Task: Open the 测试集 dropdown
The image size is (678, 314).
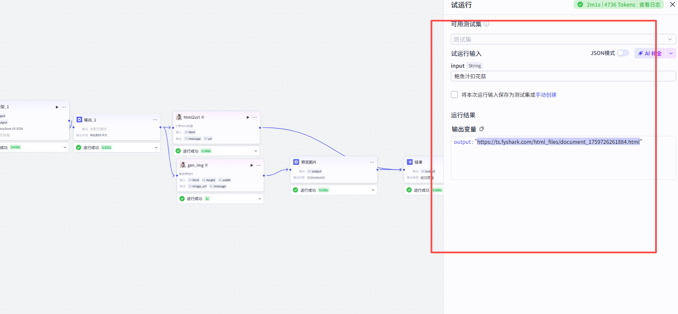Action: click(x=563, y=39)
